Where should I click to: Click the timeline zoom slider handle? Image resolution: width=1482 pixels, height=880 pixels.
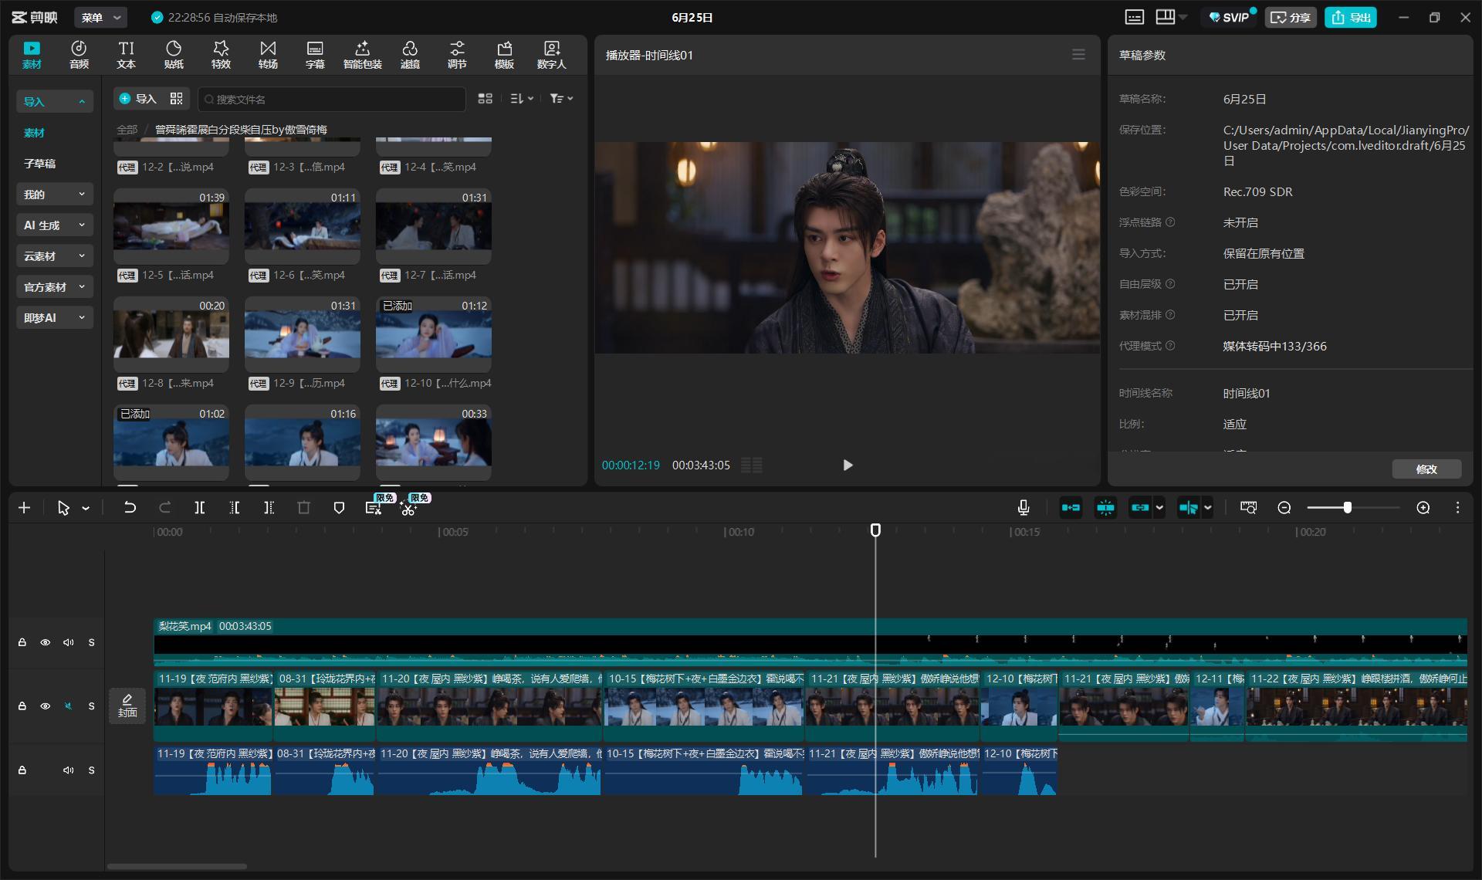1348,508
